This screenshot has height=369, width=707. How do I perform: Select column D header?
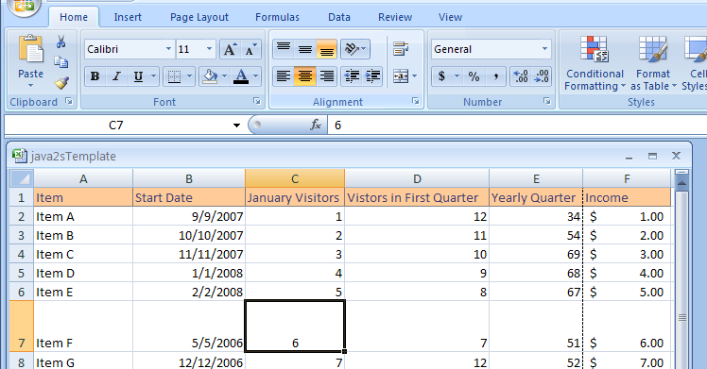(417, 178)
